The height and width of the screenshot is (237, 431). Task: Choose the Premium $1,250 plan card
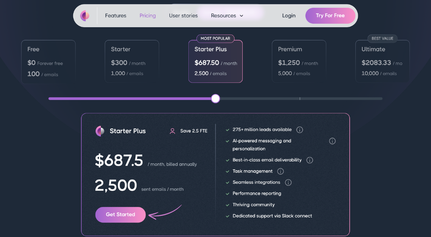click(299, 61)
